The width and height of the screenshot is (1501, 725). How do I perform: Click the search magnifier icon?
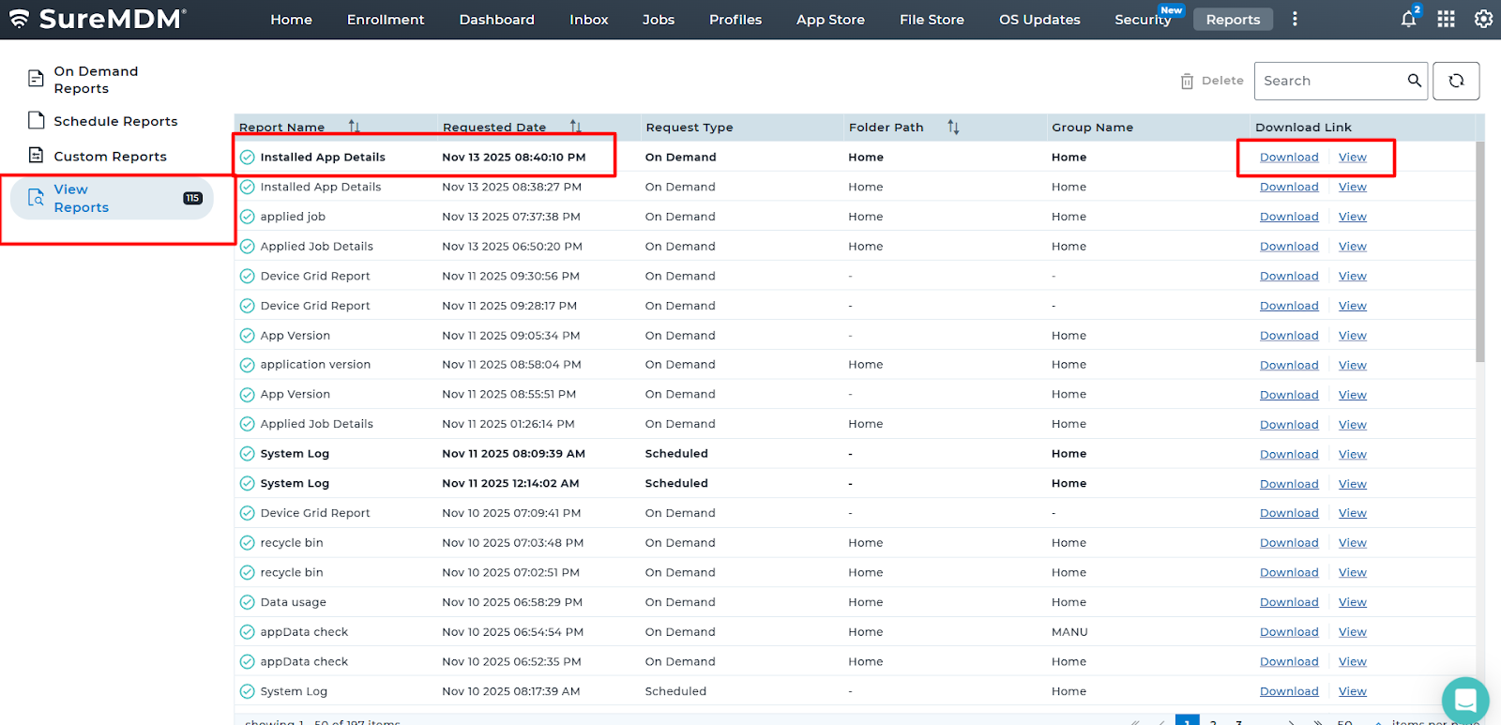click(x=1414, y=81)
